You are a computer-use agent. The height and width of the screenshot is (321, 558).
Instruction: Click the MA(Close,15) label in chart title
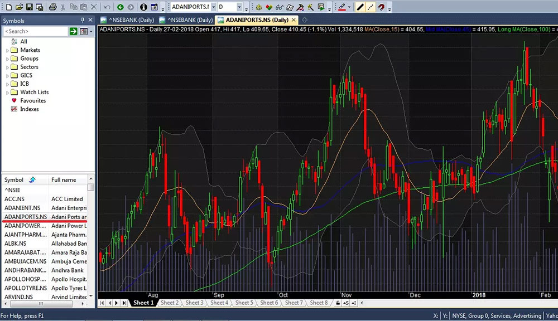[382, 29]
